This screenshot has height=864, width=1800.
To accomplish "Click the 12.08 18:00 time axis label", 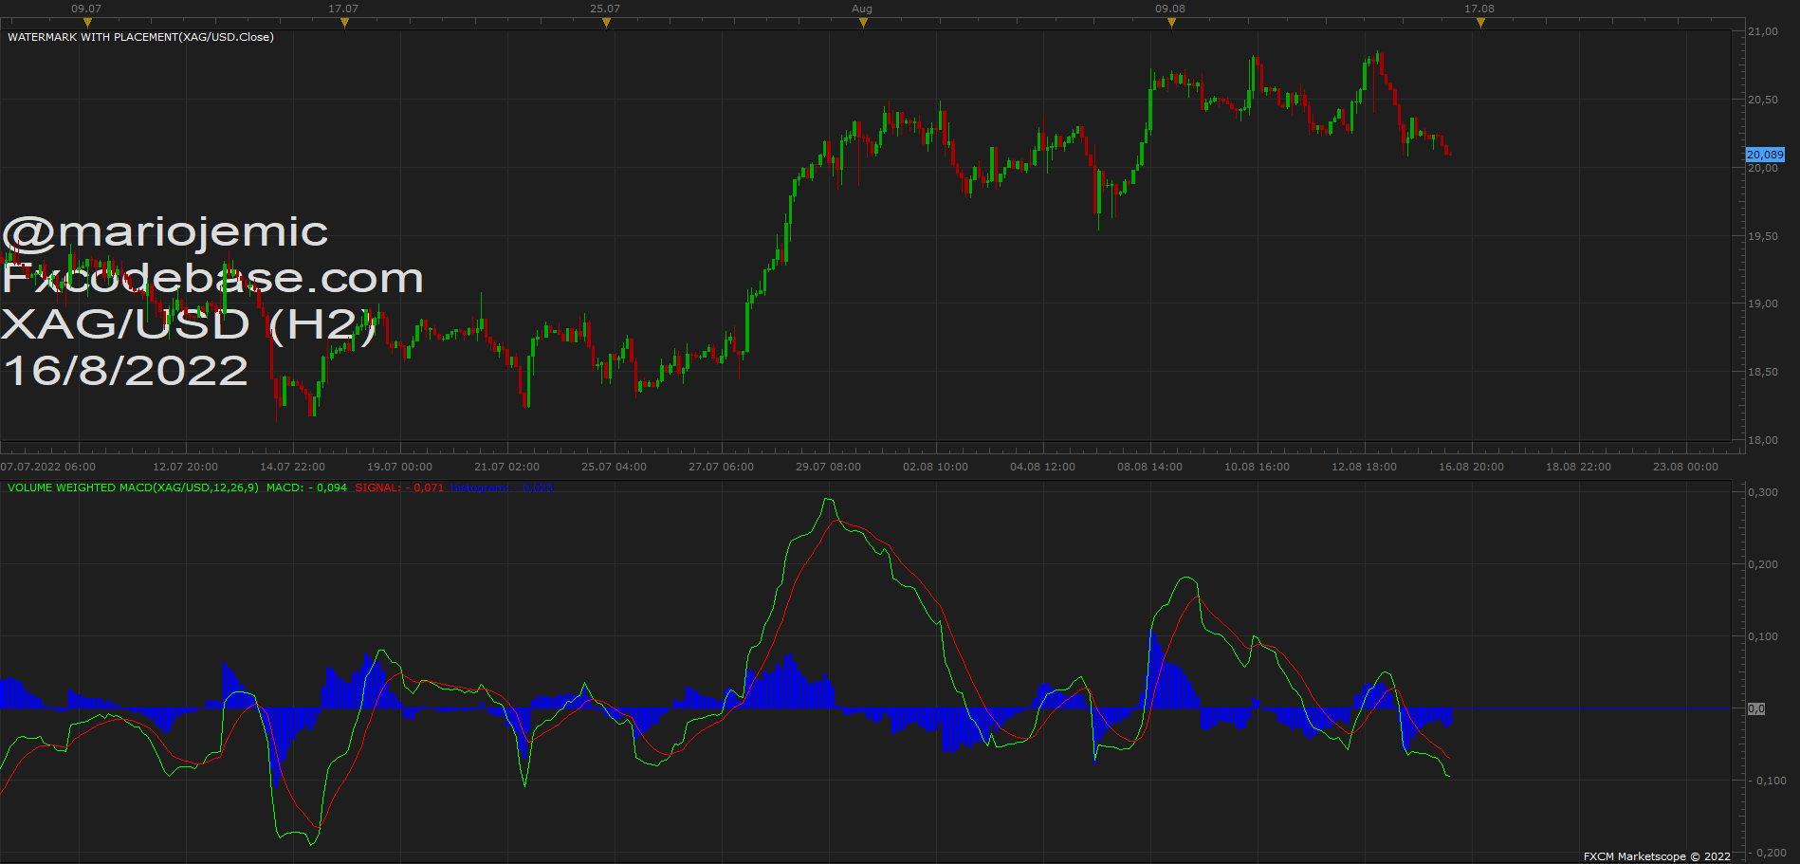I will pyautogui.click(x=1364, y=467).
